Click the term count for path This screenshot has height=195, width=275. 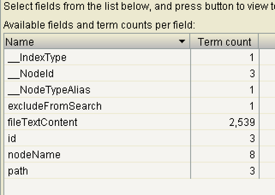tap(252, 171)
